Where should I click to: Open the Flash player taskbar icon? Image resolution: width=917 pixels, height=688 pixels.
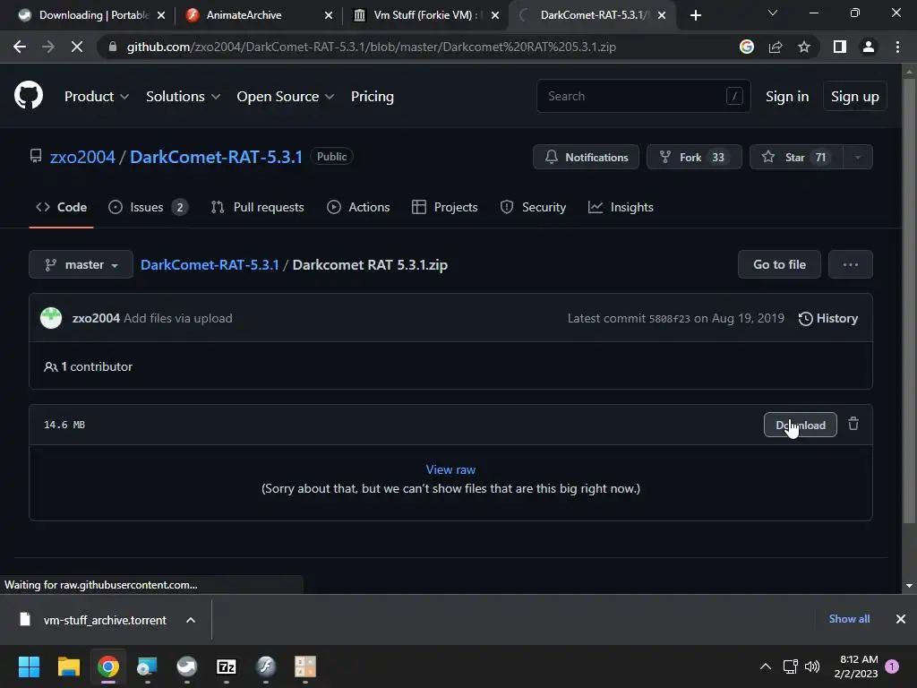click(265, 666)
